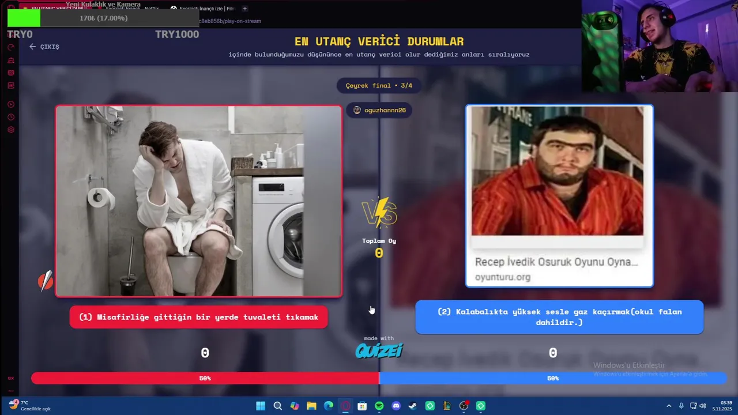Click the red pen icon beside left image
Screen dimensions: 738x415
pos(46,281)
